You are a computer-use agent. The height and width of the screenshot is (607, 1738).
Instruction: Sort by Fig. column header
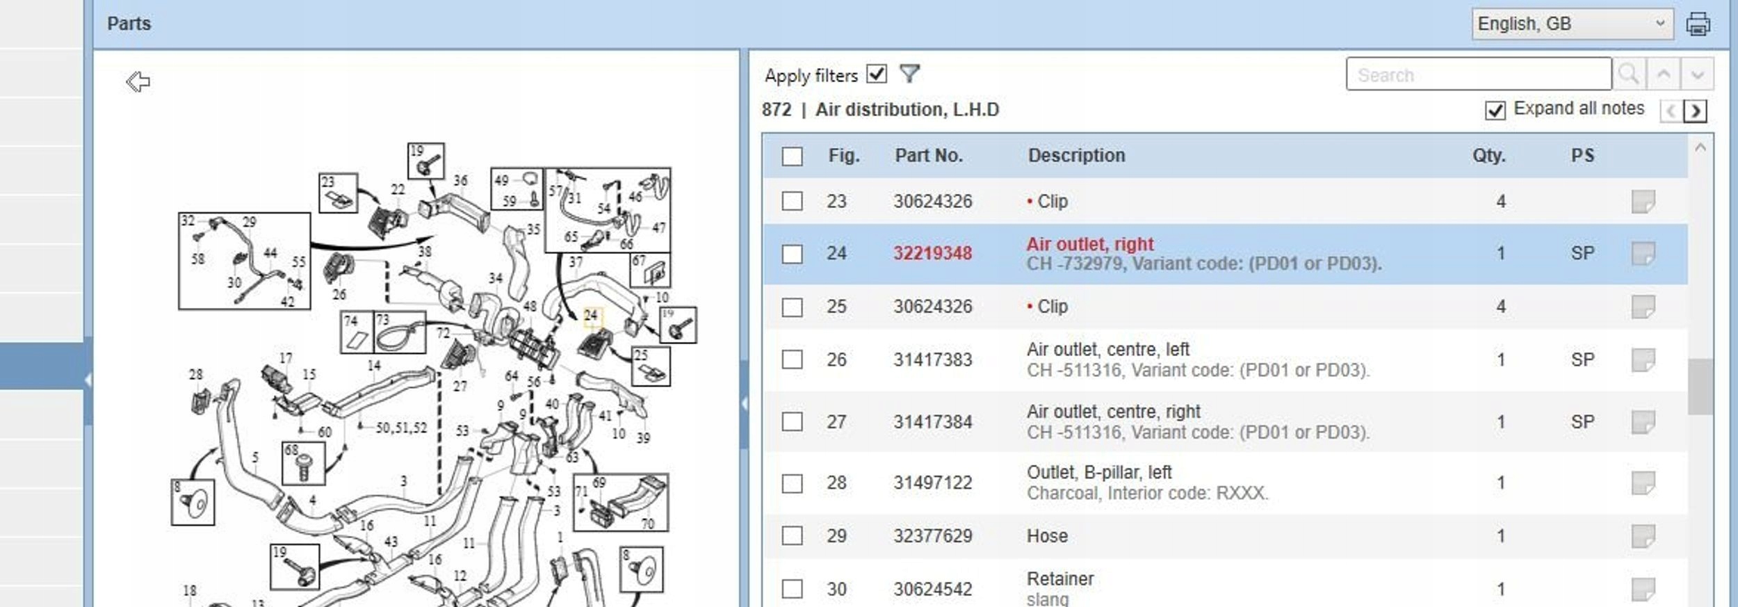844,156
